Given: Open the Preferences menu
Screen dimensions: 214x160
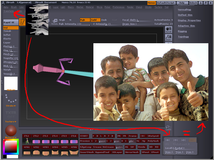Looking at the screenshot, I should [x=119, y=7].
